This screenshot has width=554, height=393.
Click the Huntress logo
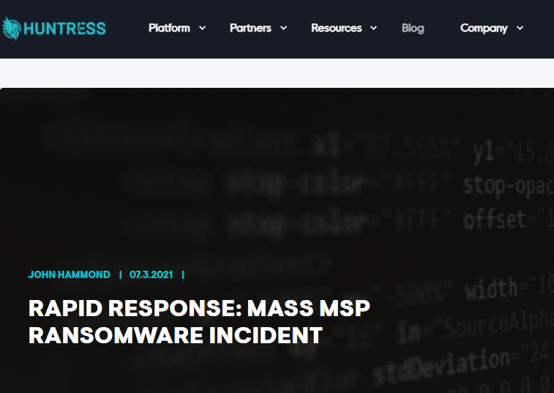(x=54, y=29)
